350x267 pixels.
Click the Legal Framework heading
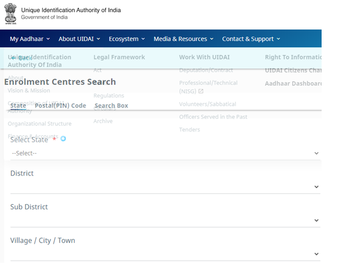(x=119, y=57)
